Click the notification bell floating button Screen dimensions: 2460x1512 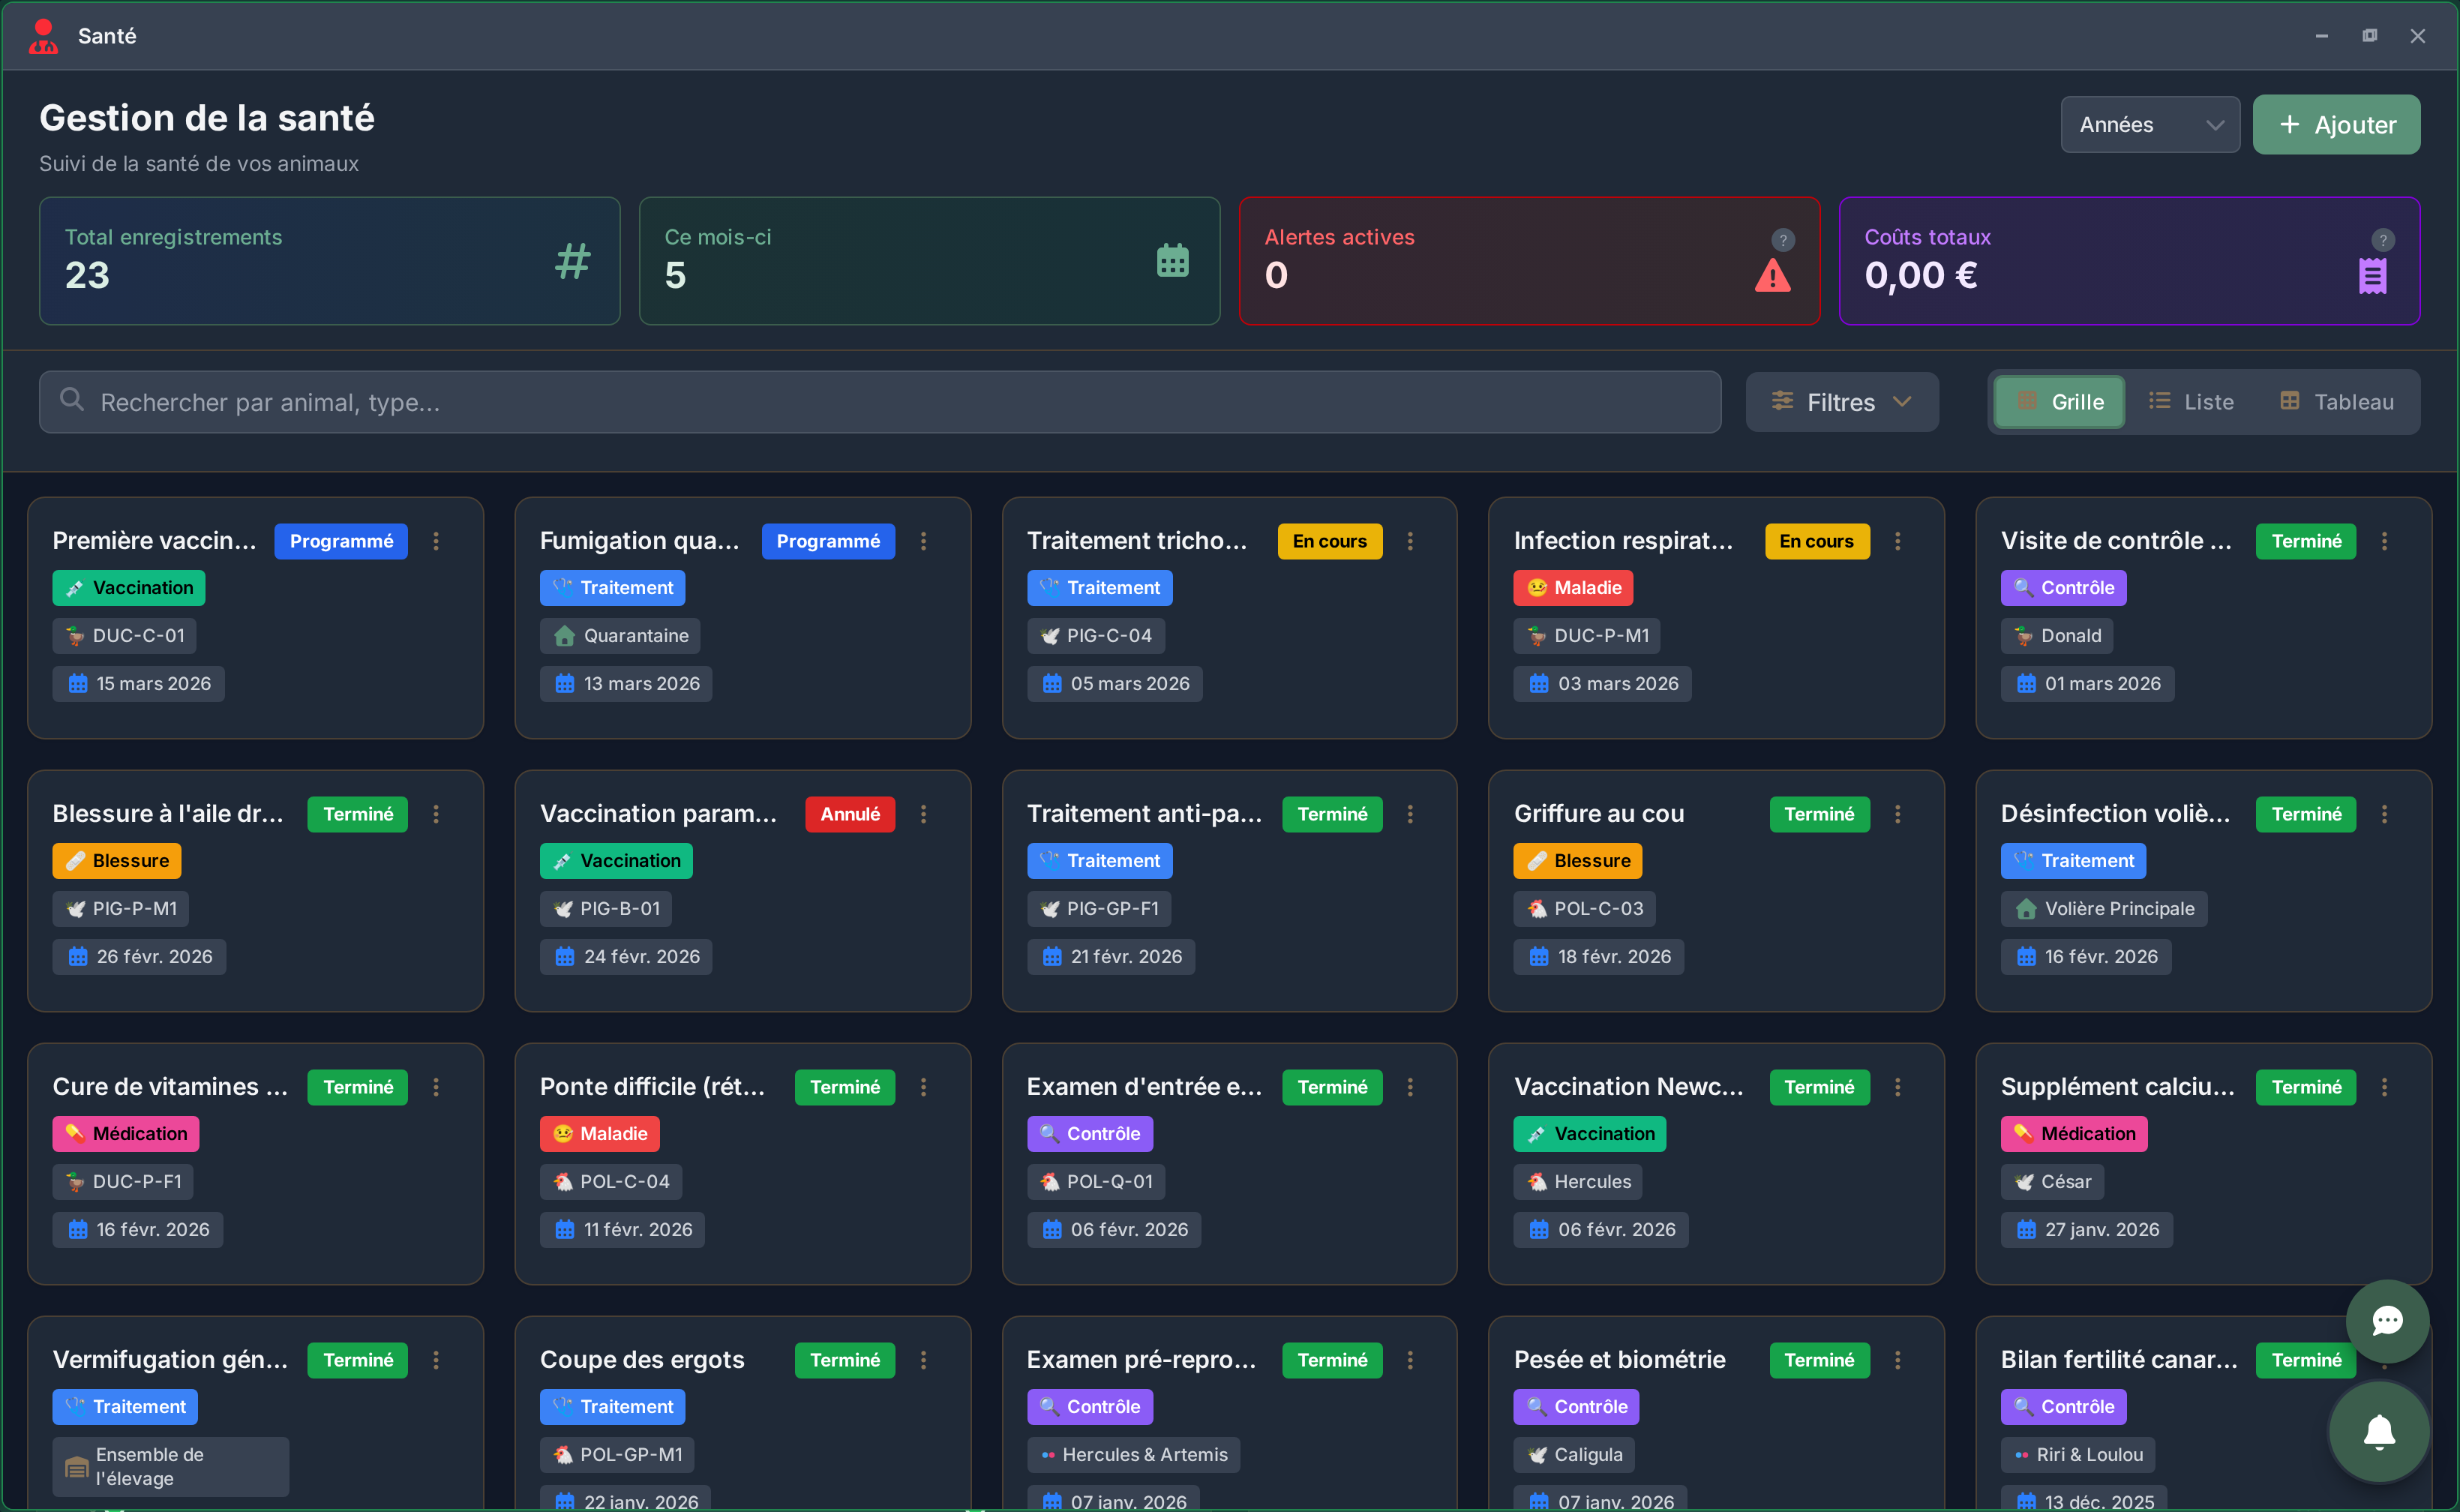point(2379,1432)
